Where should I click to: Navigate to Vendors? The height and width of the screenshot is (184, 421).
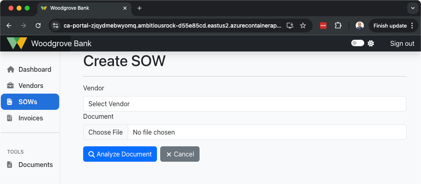[30, 86]
